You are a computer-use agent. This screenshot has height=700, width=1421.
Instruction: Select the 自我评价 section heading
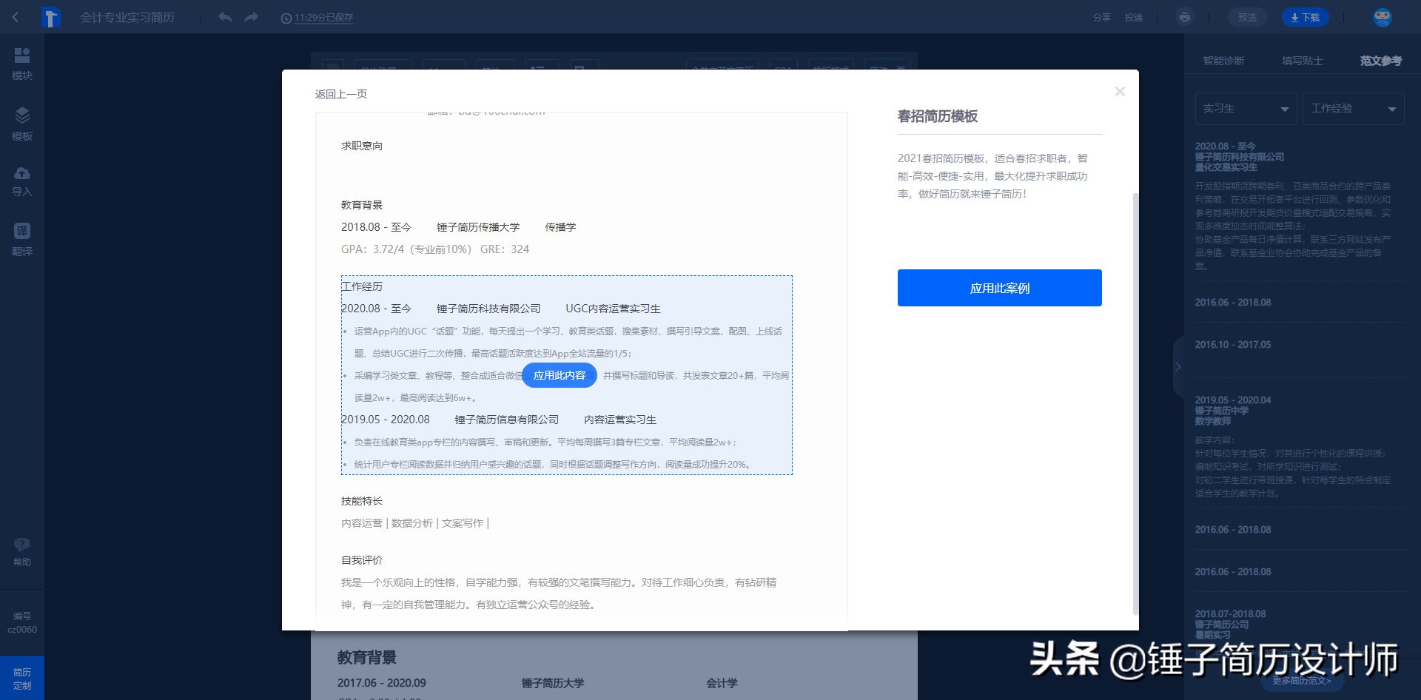362,560
